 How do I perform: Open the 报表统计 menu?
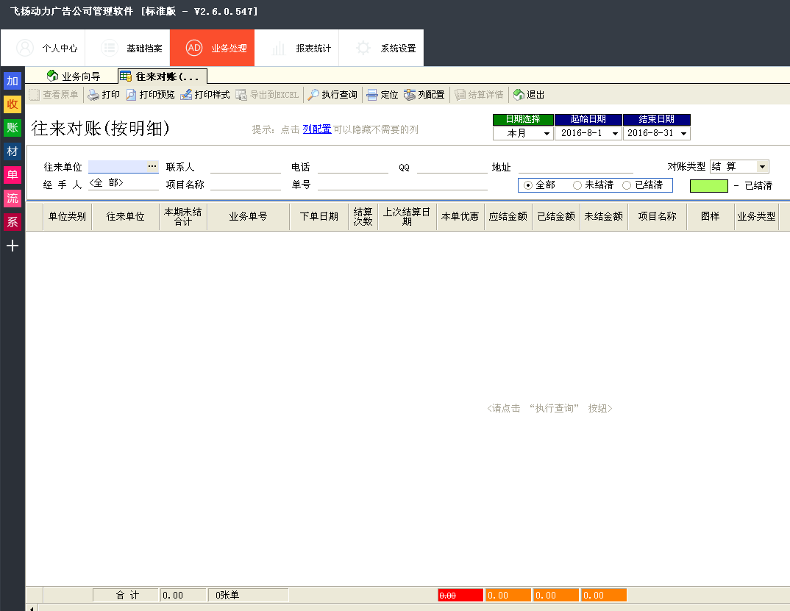[301, 49]
